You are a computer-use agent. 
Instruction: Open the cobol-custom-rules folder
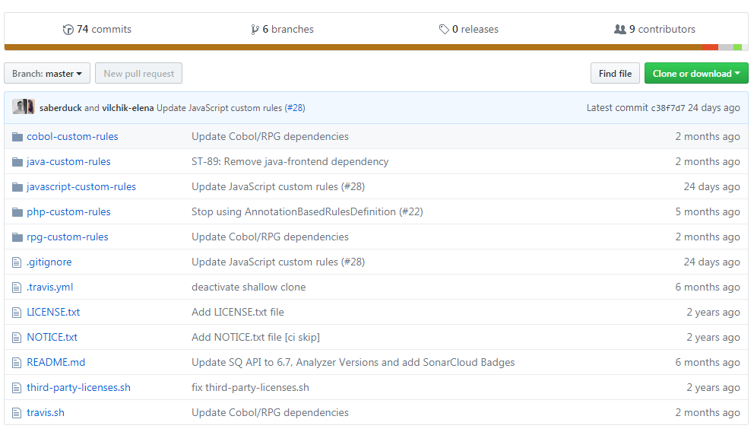73,137
